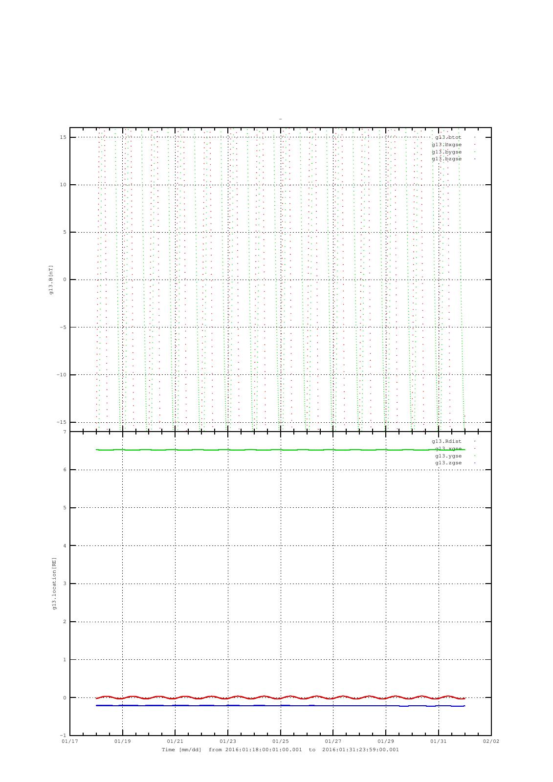
Task: Click the g13.zgse legend entry
Action: pyautogui.click(x=448, y=463)
